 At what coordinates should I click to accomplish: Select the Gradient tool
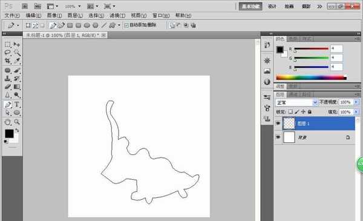pos(17,87)
